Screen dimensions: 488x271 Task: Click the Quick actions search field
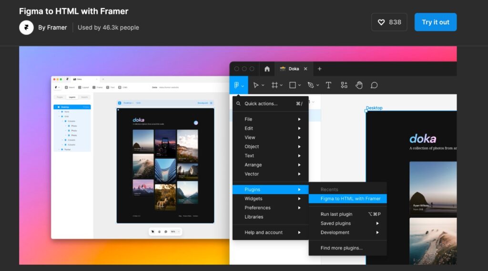tap(271, 104)
